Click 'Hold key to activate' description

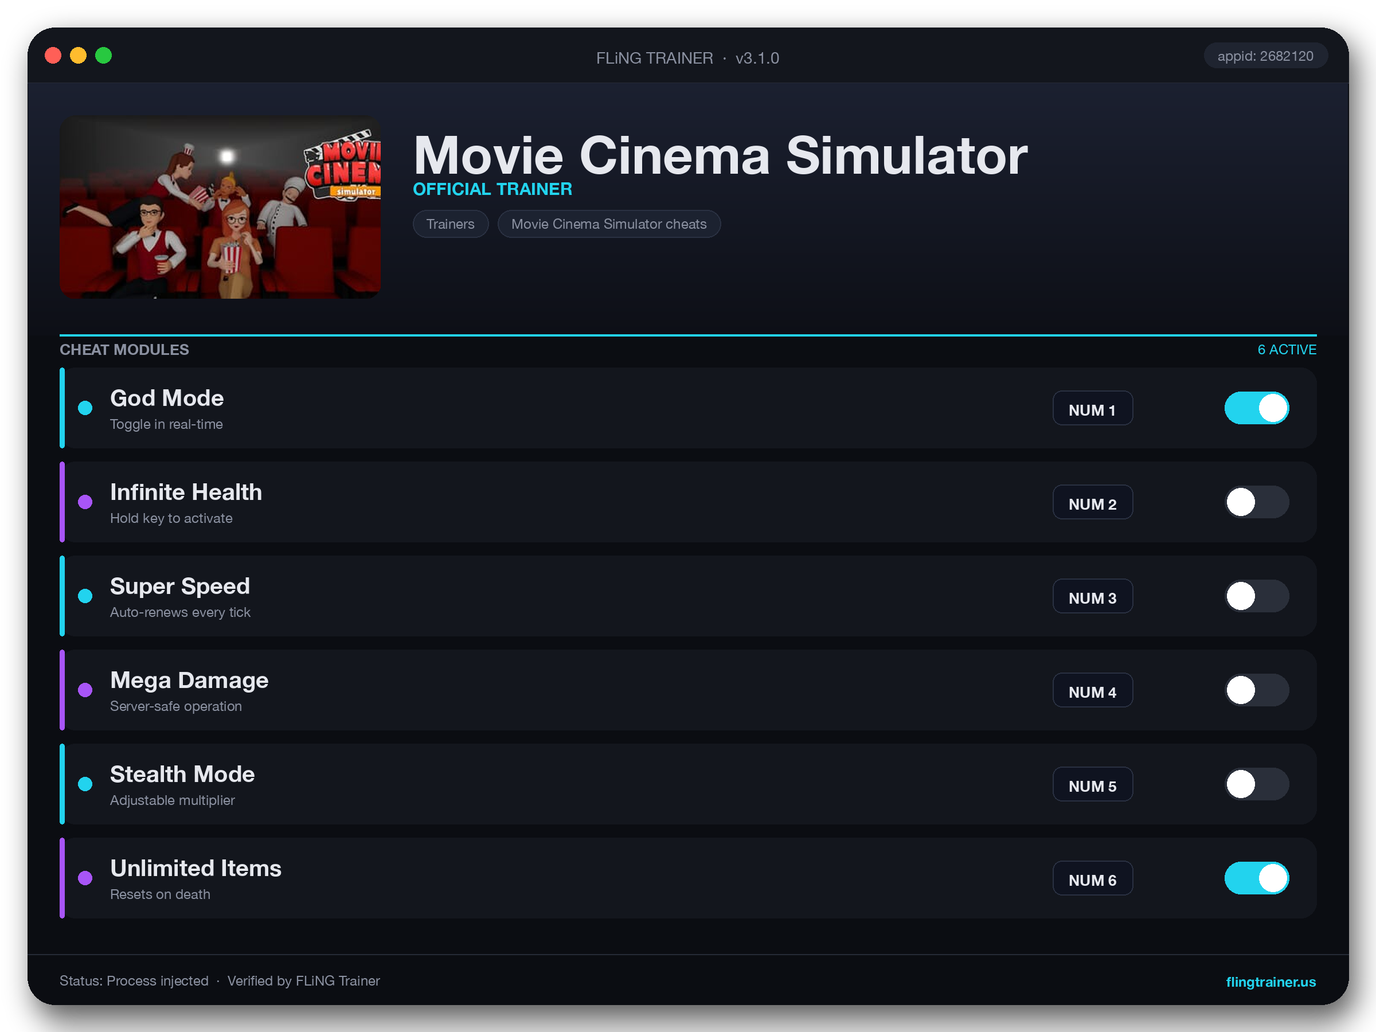(171, 518)
